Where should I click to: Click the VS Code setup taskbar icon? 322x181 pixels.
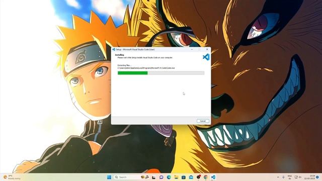click(213, 177)
